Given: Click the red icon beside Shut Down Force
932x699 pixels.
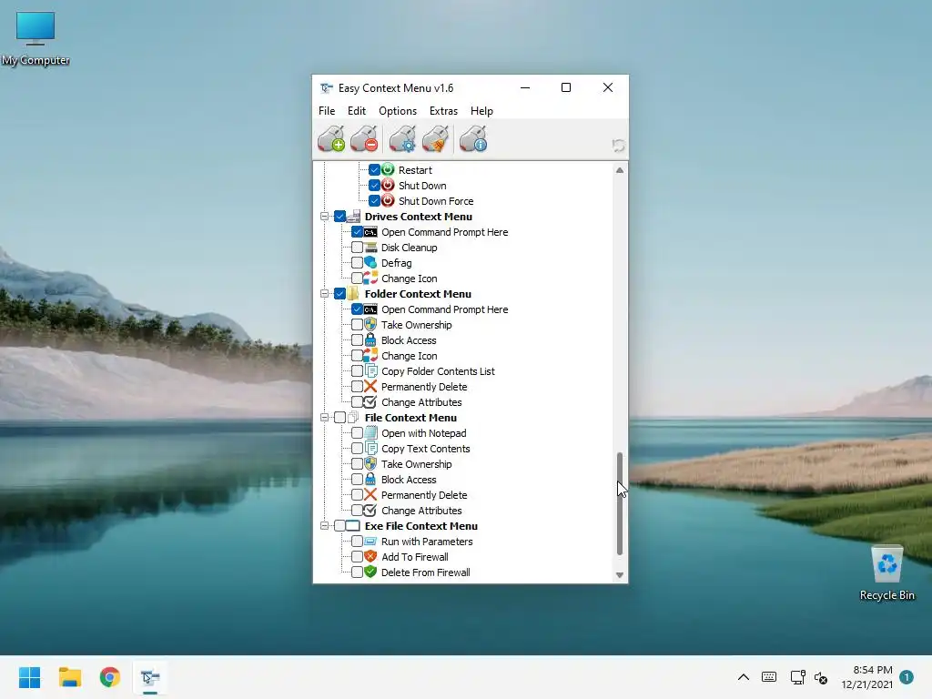Looking at the screenshot, I should tap(388, 200).
